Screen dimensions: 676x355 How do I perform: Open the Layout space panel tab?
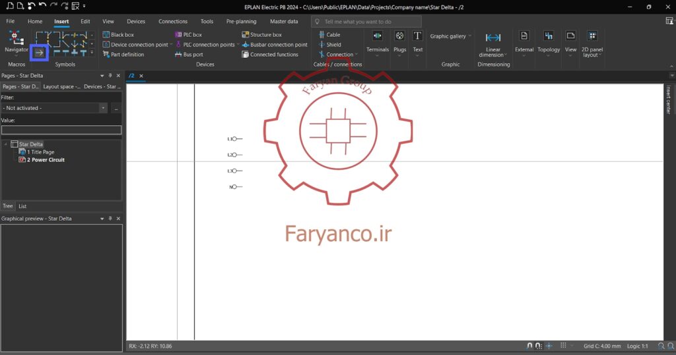point(61,86)
